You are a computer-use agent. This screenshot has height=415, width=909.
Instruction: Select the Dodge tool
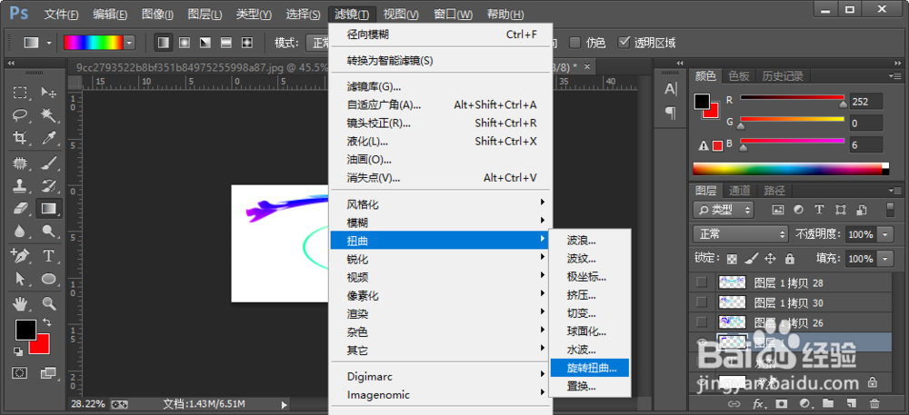point(49,232)
